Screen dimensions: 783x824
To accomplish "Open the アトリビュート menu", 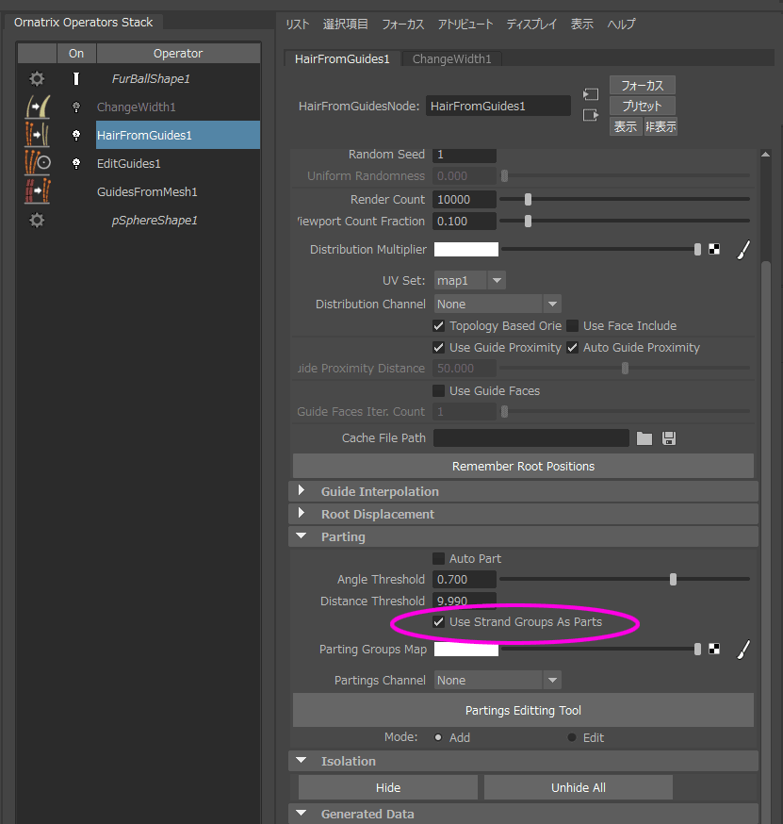I will pyautogui.click(x=465, y=24).
